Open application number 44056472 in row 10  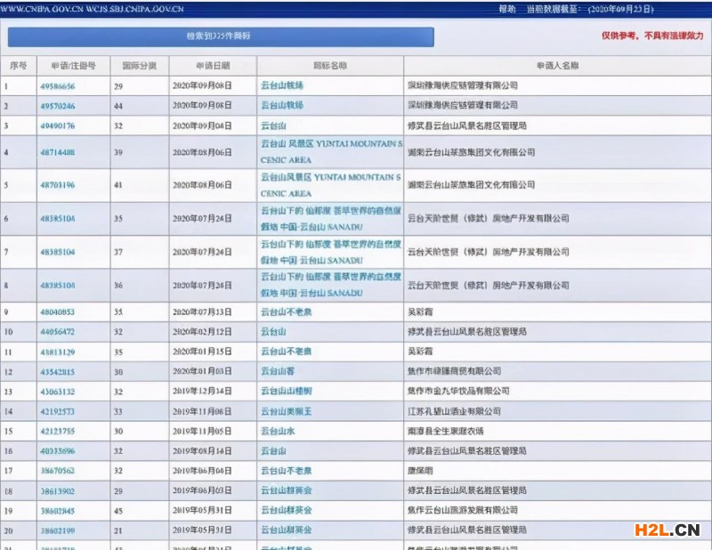58,332
